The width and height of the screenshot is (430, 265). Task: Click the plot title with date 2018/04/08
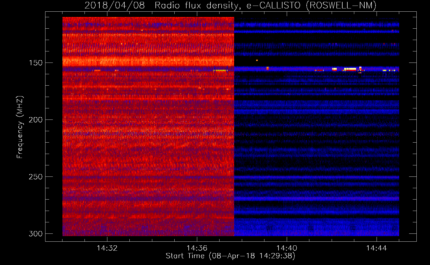pos(230,5)
